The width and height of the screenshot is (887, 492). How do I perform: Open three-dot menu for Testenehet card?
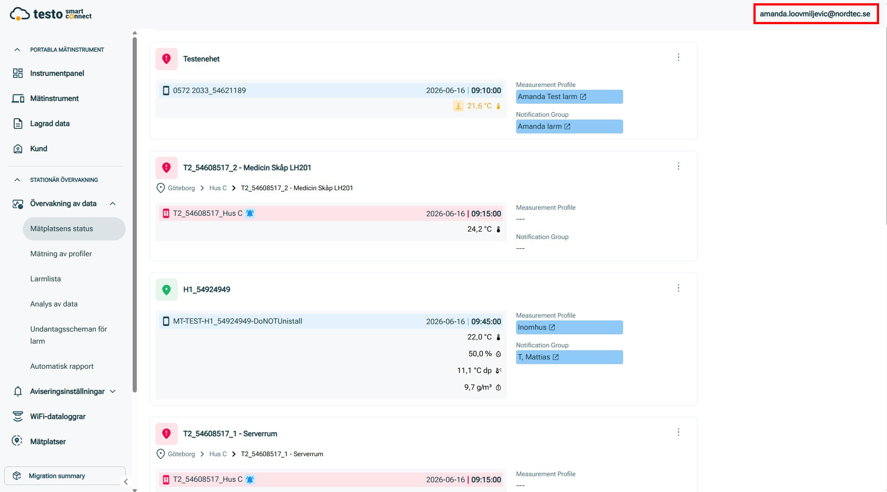click(x=678, y=57)
